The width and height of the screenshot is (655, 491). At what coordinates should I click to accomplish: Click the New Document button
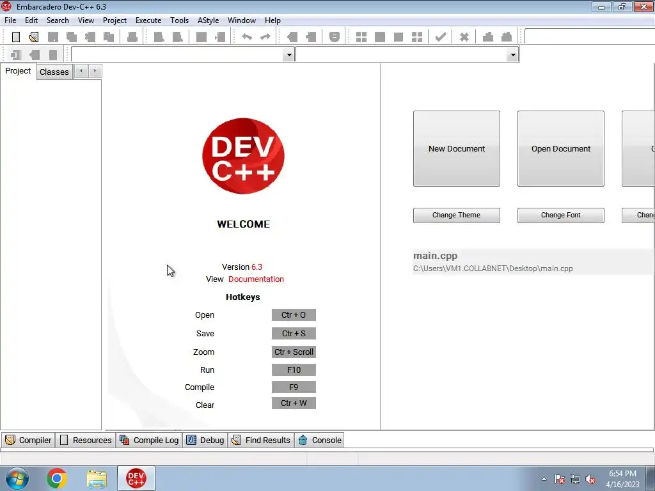point(457,148)
